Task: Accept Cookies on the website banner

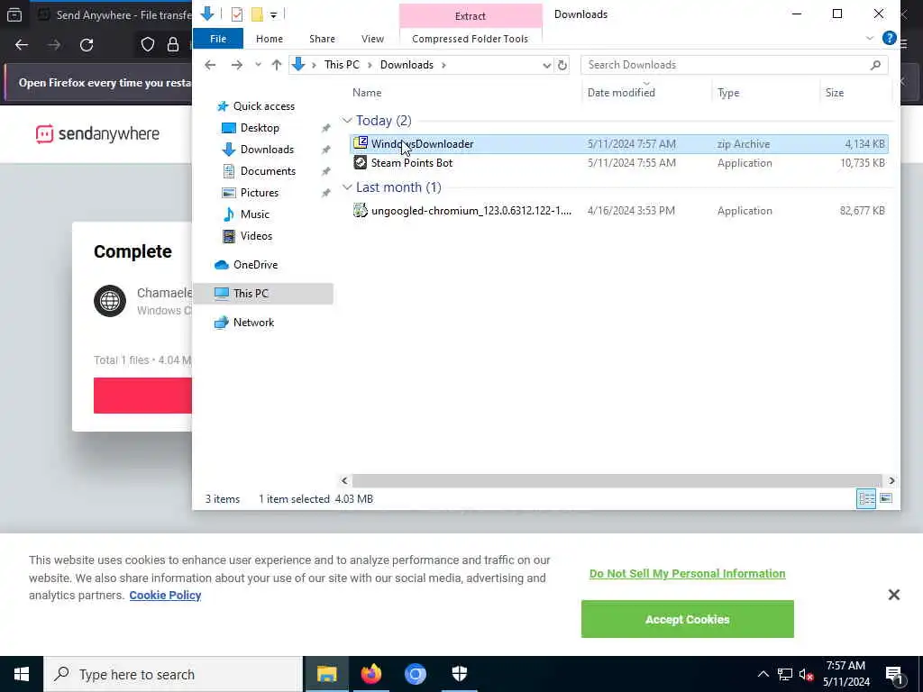Action: click(x=687, y=619)
